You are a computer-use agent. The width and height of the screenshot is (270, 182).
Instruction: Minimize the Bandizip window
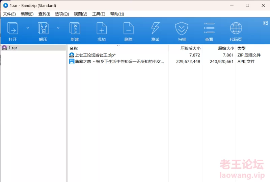(x=232, y=5)
